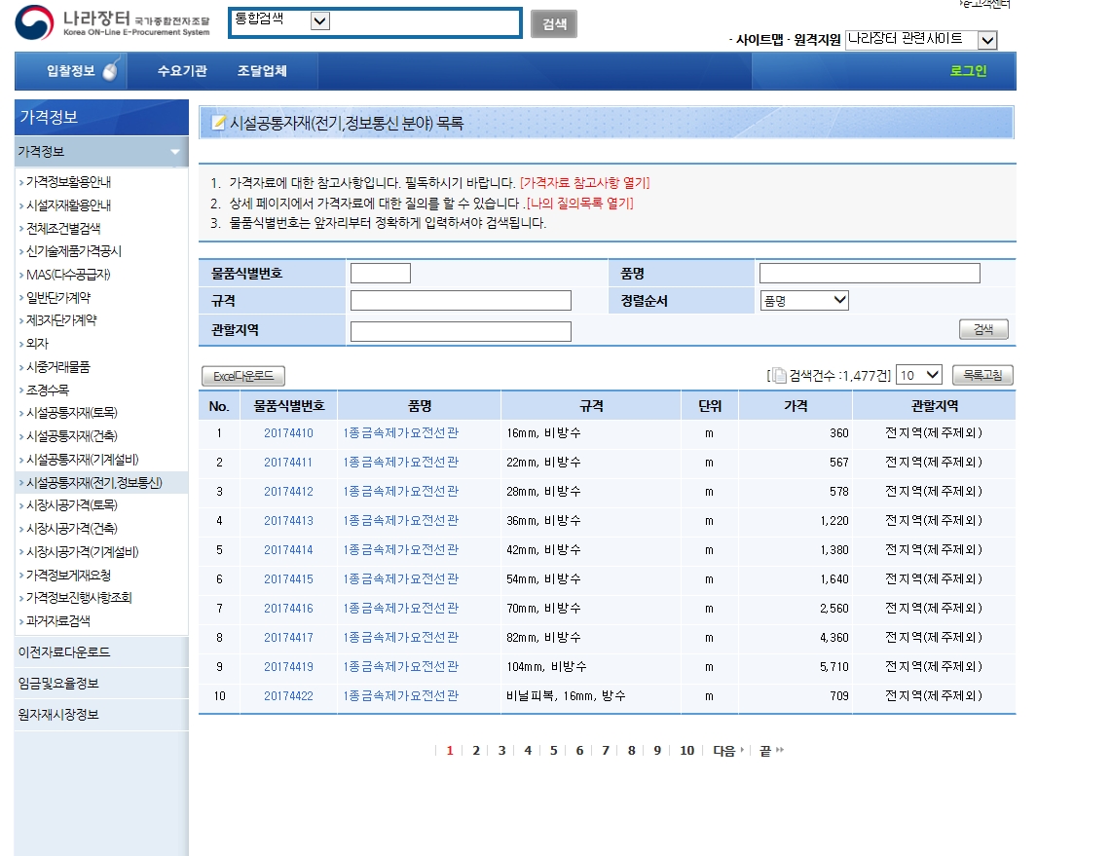Viewport: 1111px width, 856px height.
Task: Click the top gray 검색 button
Action: pyautogui.click(x=554, y=24)
